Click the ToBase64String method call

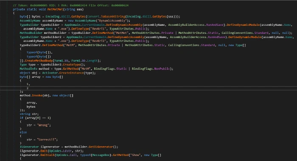pos(113,16)
